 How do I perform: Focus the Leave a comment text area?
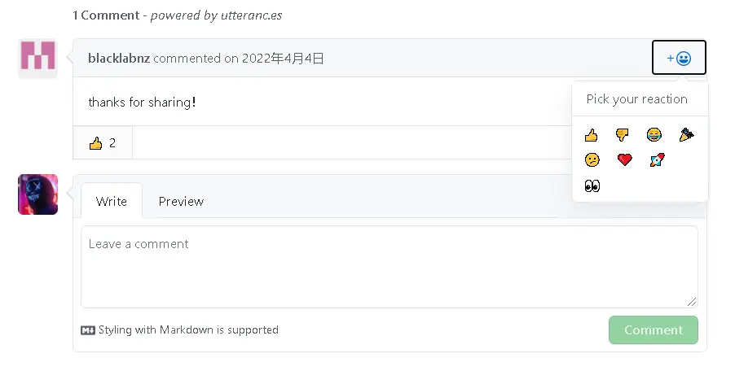[x=389, y=267]
